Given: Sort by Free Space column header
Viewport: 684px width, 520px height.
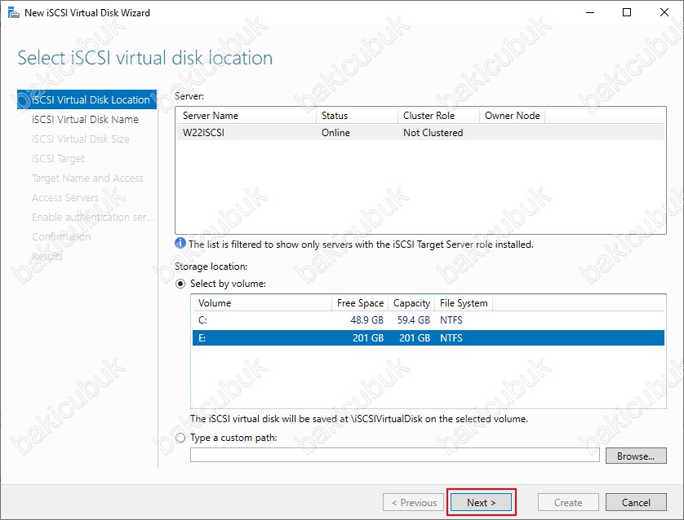Looking at the screenshot, I should click(x=360, y=303).
